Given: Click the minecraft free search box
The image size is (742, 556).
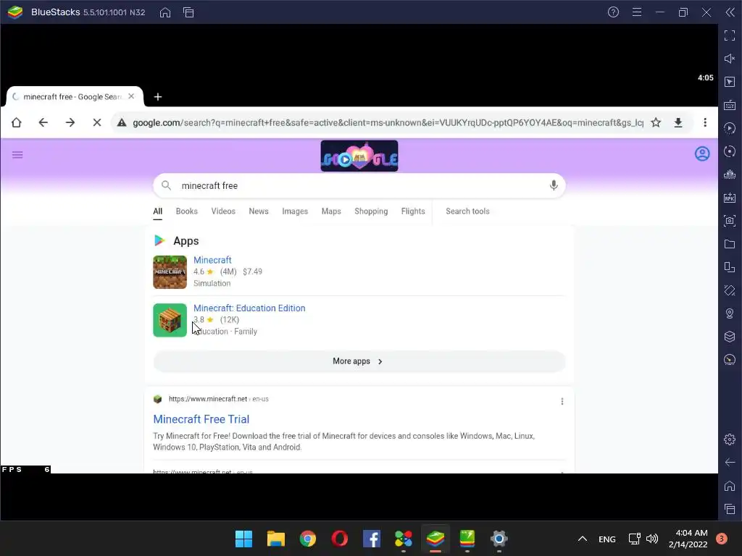Looking at the screenshot, I should click(x=359, y=185).
